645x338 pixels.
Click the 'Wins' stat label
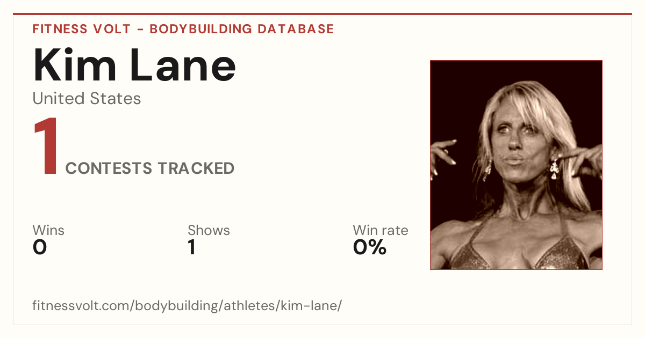pyautogui.click(x=48, y=230)
